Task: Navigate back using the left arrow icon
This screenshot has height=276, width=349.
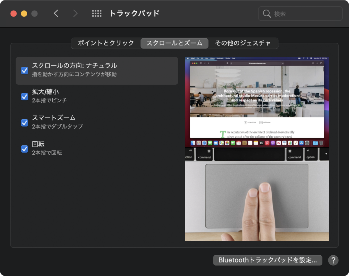Action: [x=56, y=13]
